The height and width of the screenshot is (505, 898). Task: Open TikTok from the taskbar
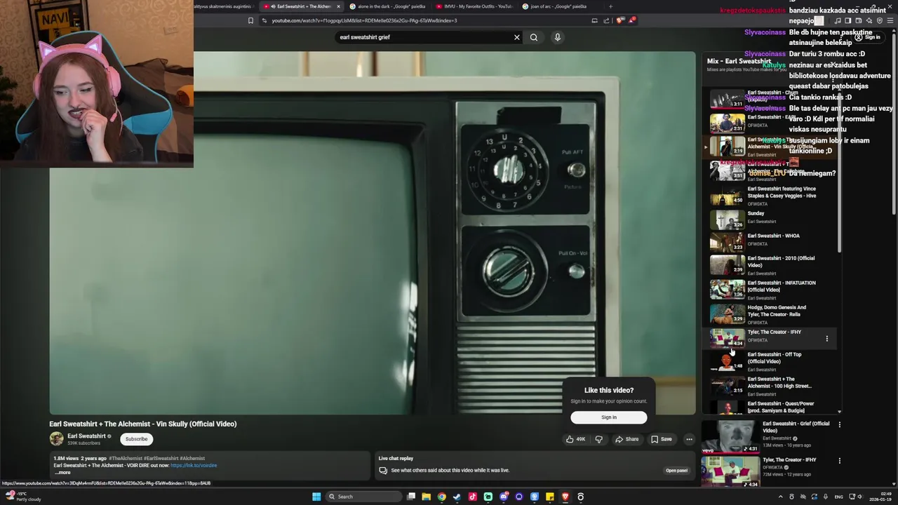[472, 497]
